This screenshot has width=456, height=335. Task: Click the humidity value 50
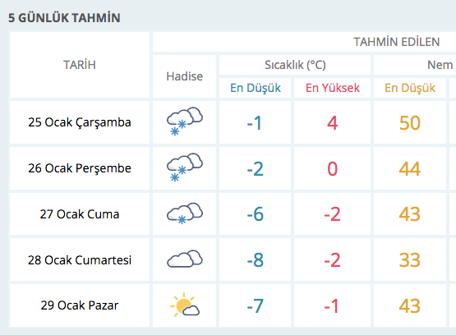410,122
